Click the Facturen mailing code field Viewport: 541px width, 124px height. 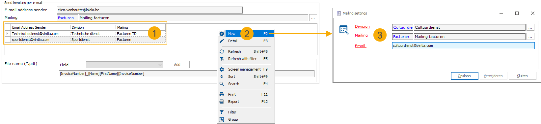pyautogui.click(x=68, y=18)
